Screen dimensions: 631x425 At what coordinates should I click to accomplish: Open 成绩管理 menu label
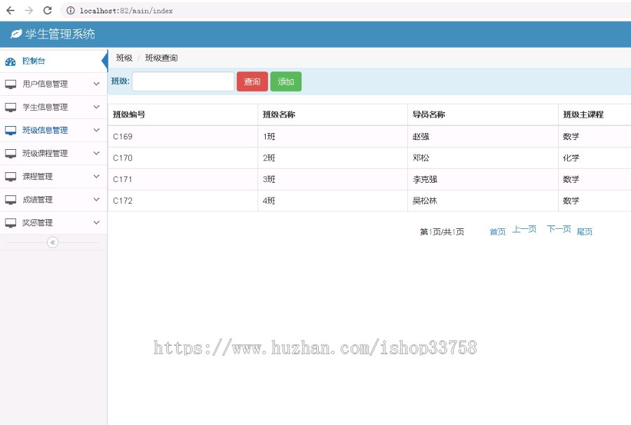[37, 200]
